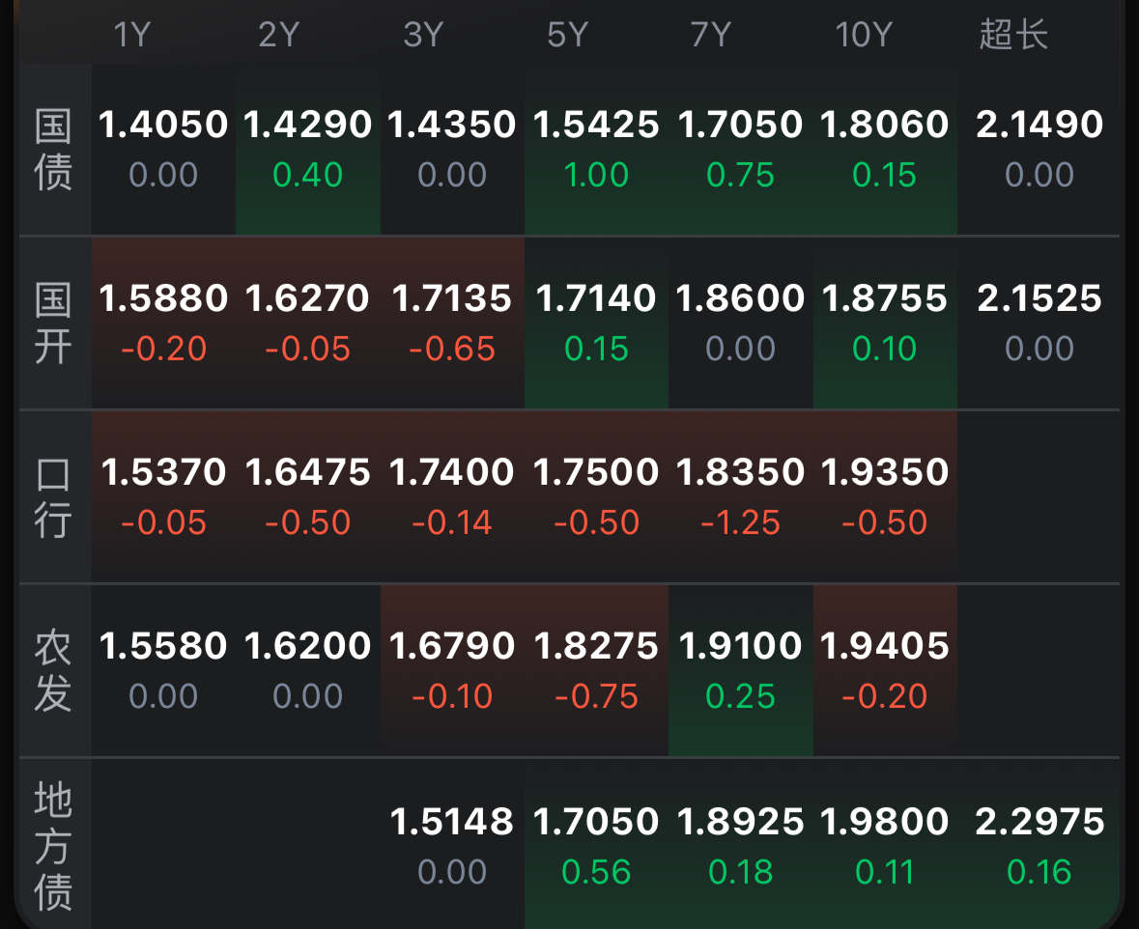Select the 5Y maturity column header
Screen dimensions: 1139x929
[x=567, y=36]
